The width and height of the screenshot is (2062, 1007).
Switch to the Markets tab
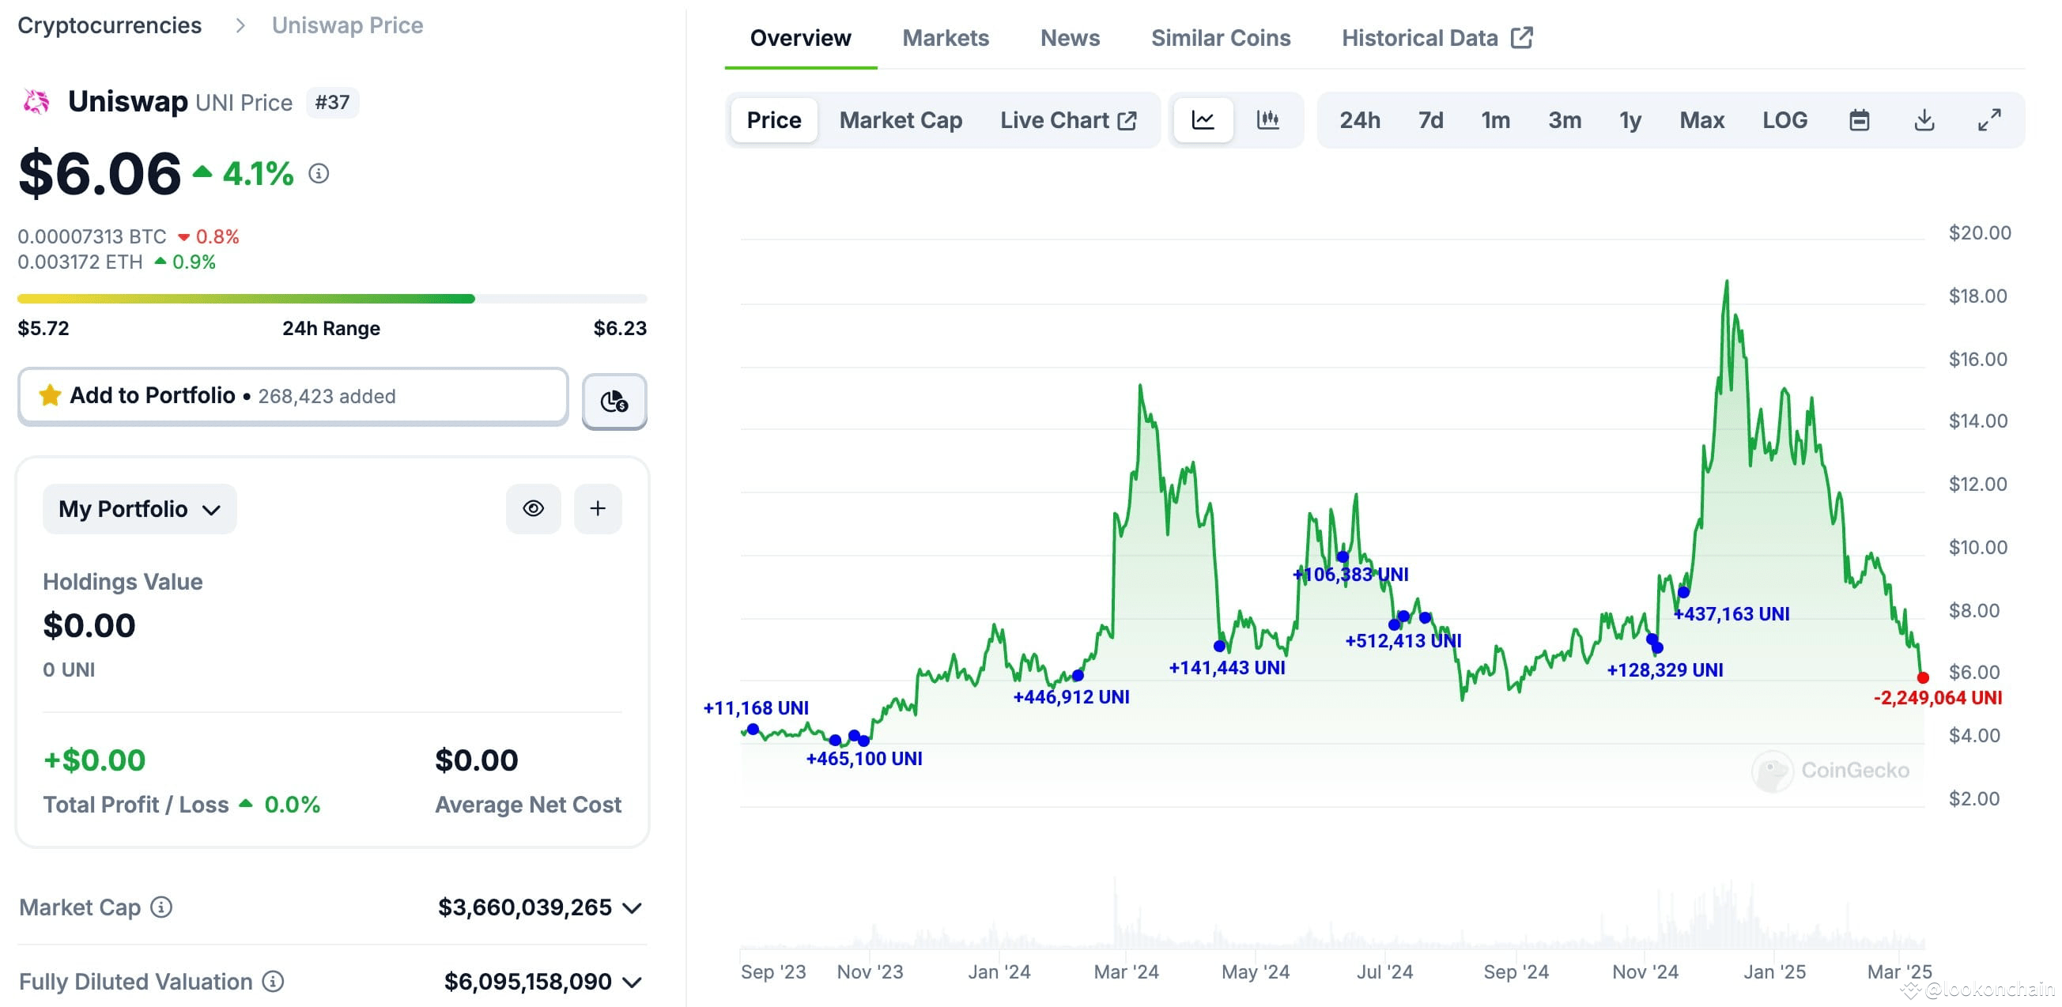click(946, 38)
